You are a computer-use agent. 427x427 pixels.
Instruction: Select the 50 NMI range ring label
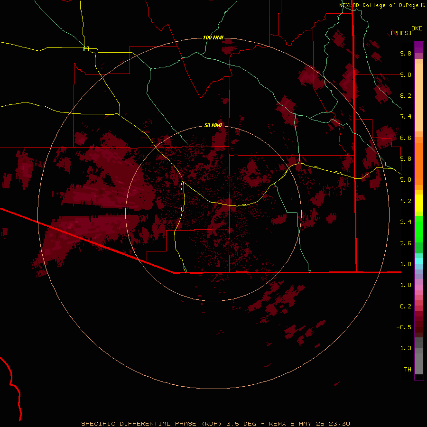tap(213, 125)
